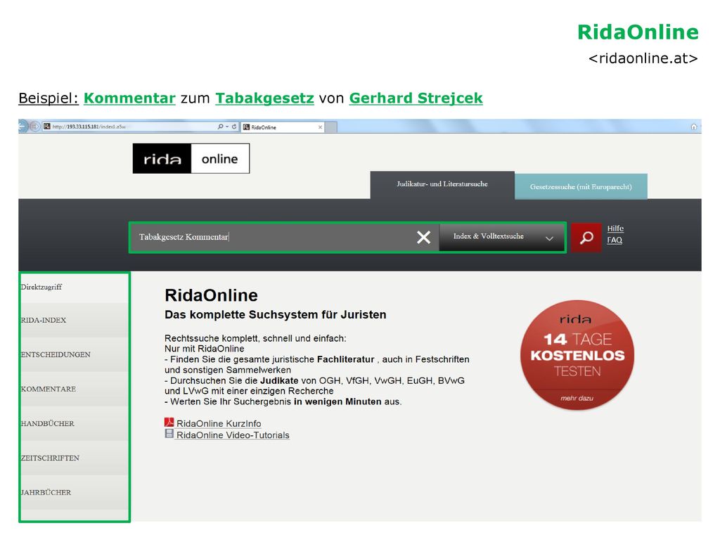Viewport: 720px width, 540px height.
Task: Open ENTSCHEIDUNGEN in the sidebar
Action: tap(74, 354)
